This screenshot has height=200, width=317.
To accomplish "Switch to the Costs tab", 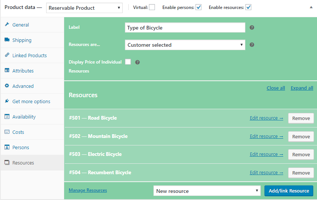I will (18, 132).
